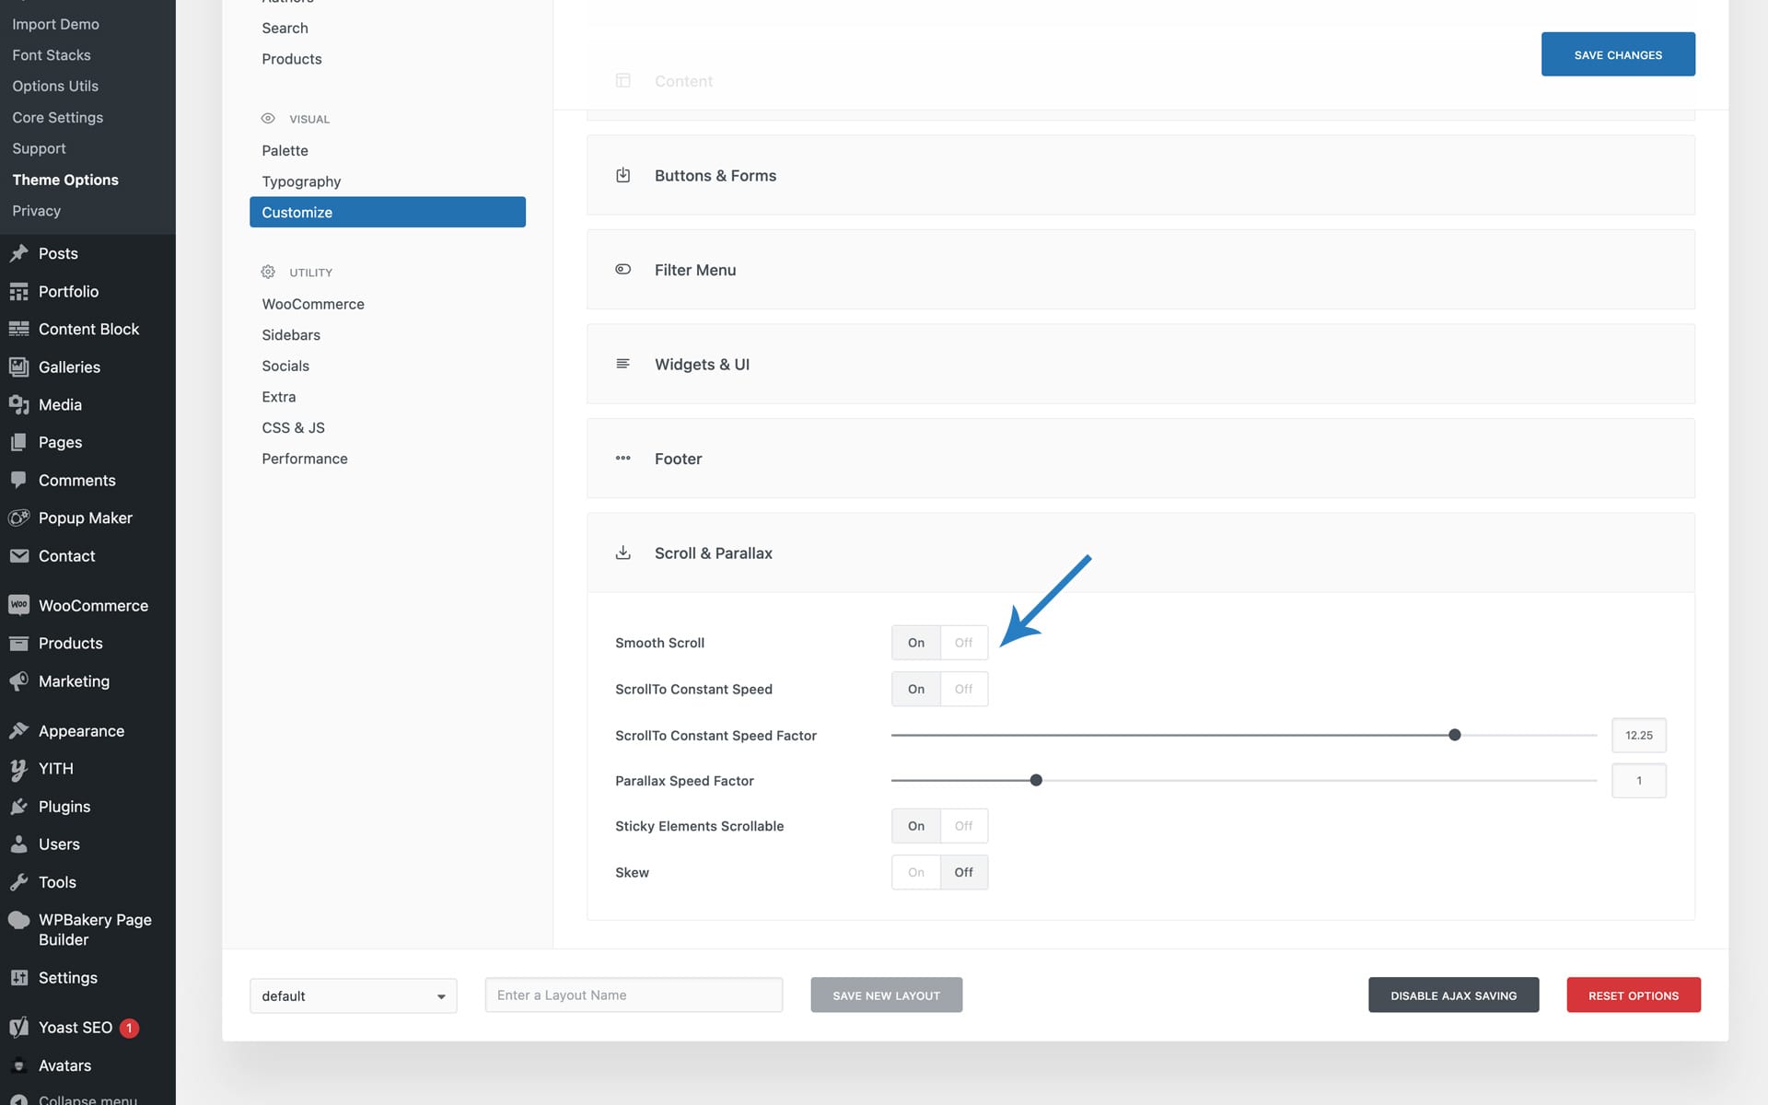Click the Plugins plug icon in sidebar
The width and height of the screenshot is (1768, 1105).
pyautogui.click(x=18, y=807)
